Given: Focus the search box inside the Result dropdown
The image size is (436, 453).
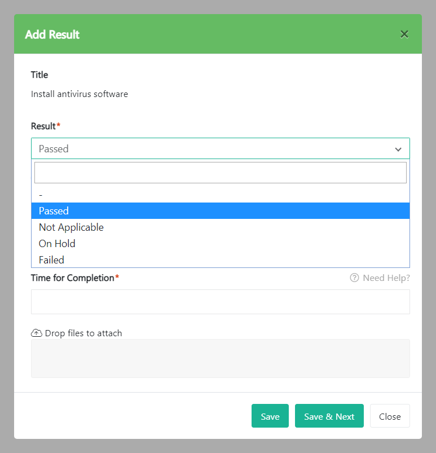Looking at the screenshot, I should click(x=220, y=173).
